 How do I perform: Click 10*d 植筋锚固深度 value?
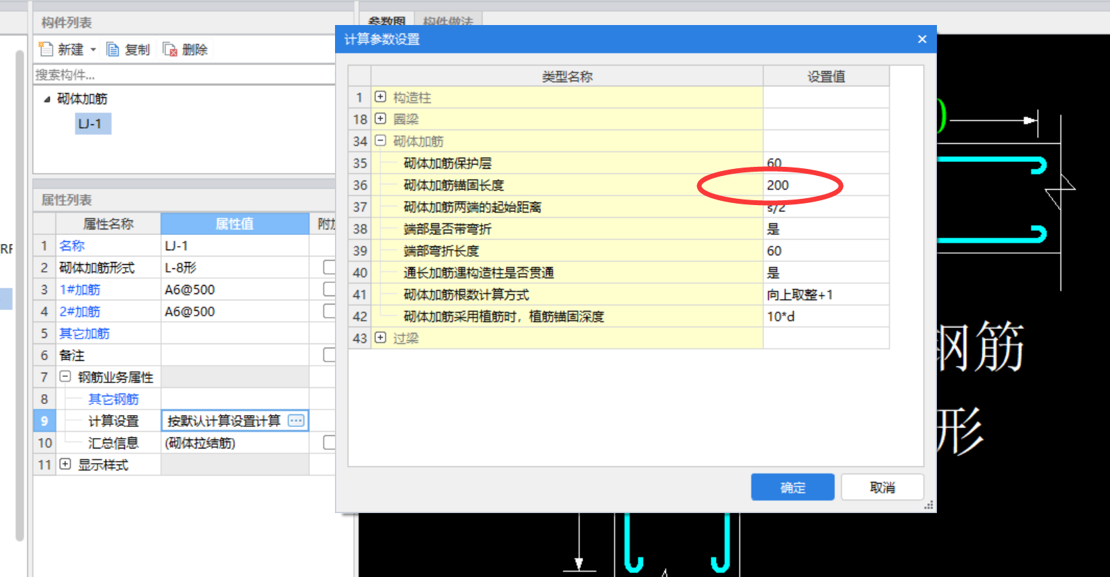pyautogui.click(x=826, y=316)
